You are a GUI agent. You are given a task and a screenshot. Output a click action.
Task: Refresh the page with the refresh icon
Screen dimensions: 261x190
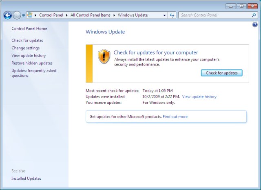tap(172, 15)
